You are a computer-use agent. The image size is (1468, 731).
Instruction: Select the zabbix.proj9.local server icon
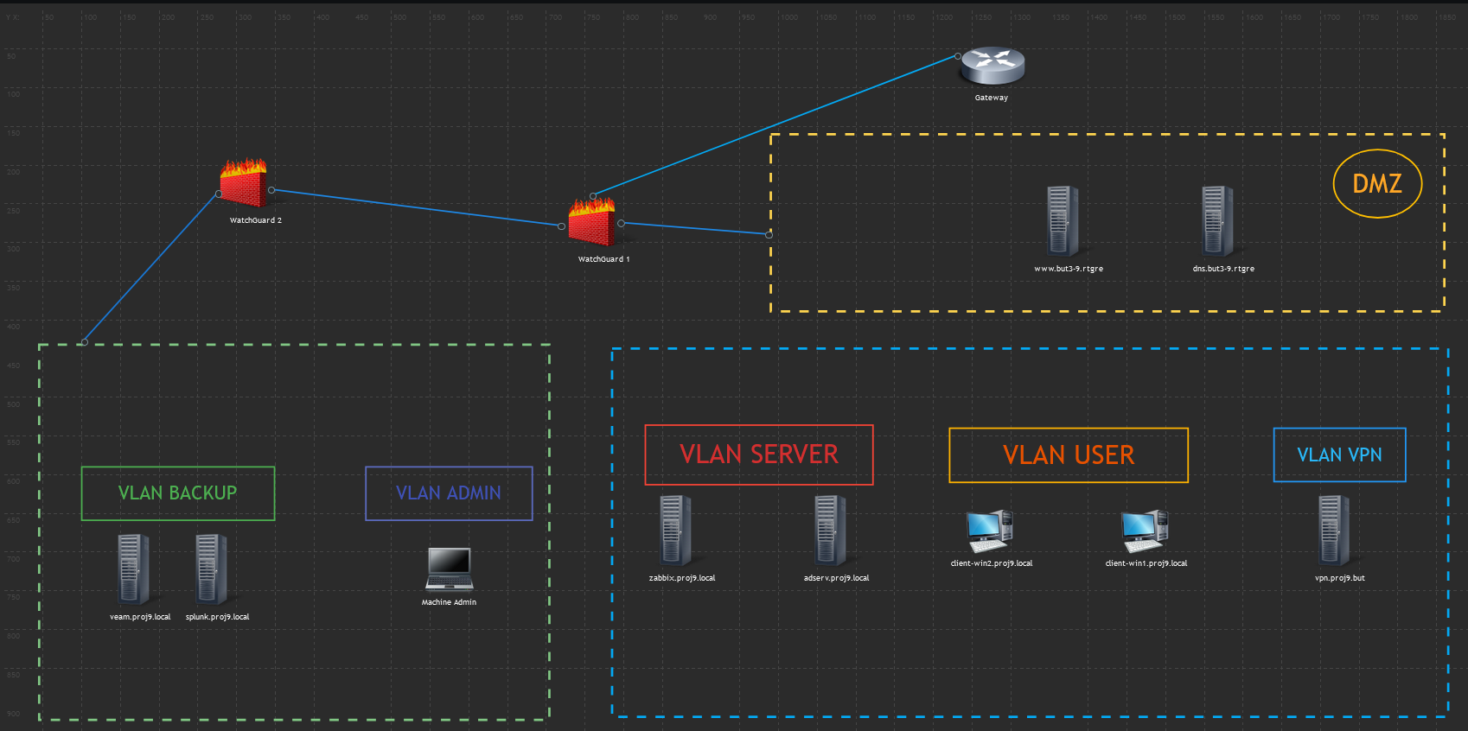point(675,531)
